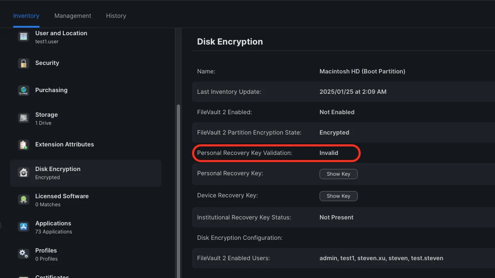Screen dimensions: 495x278
Task: Click the Applications App Store icon
Action: [23, 227]
